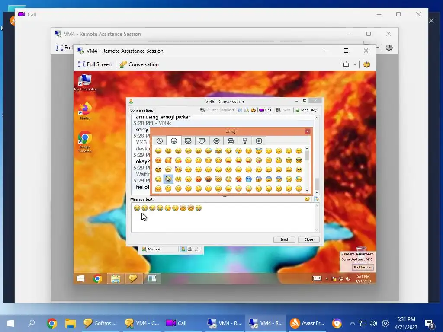Click inside the Message text field
This screenshot has width=443, height=332.
[224, 217]
